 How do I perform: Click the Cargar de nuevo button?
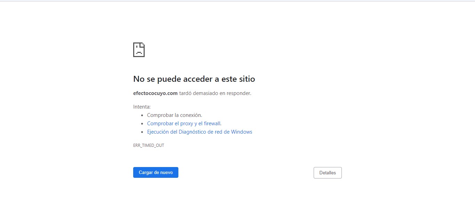click(155, 173)
